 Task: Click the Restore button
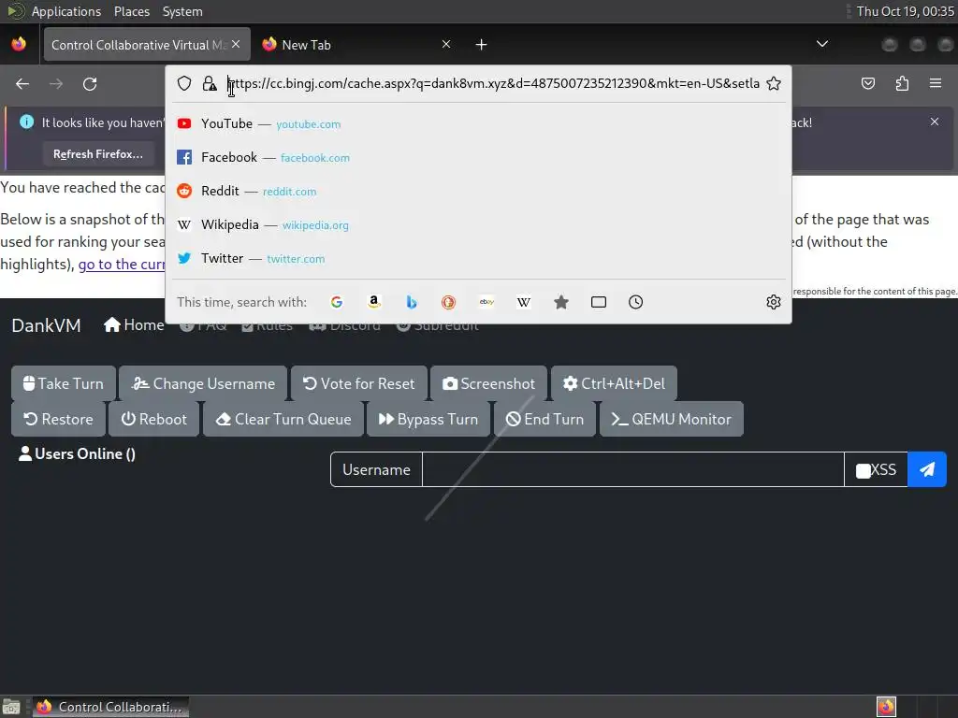tap(58, 419)
